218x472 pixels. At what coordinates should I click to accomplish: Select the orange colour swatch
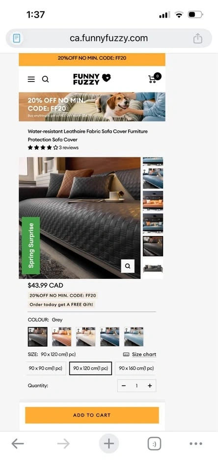(62, 336)
